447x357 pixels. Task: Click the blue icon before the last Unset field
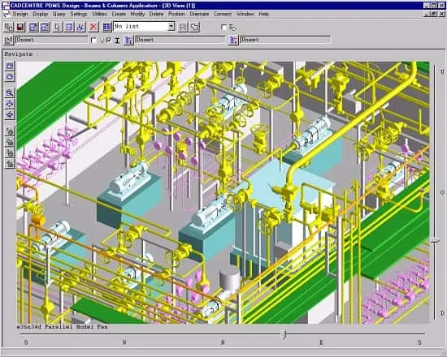pyautogui.click(x=233, y=40)
